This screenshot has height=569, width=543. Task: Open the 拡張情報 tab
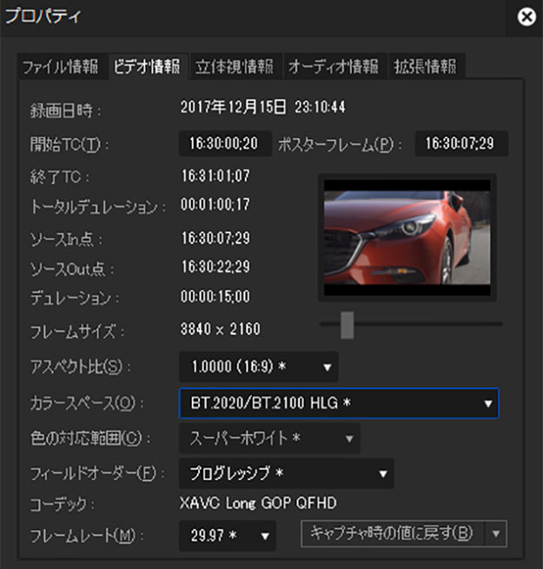coord(423,66)
